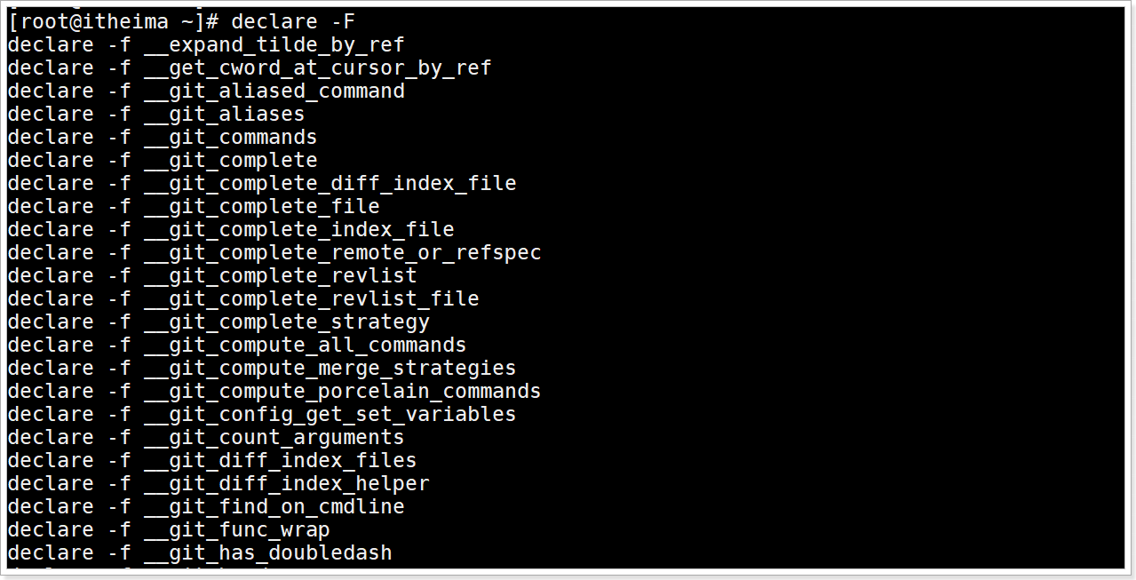Image resolution: width=1136 pixels, height=580 pixels.
Task: Select the __get_cword_at_cursor_by_ref line
Action: pyautogui.click(x=317, y=68)
